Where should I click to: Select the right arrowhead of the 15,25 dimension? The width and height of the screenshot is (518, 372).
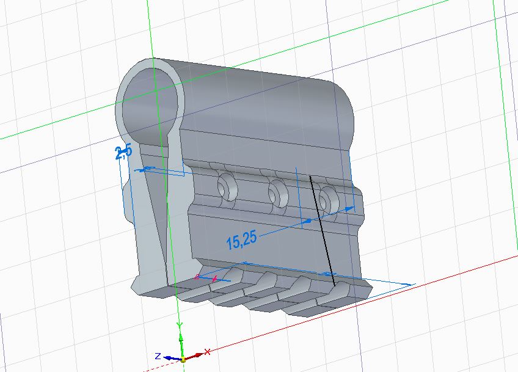tap(351, 208)
